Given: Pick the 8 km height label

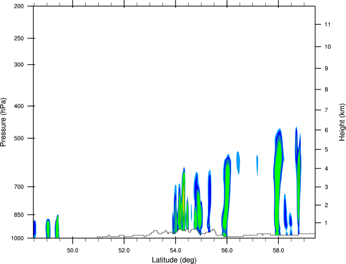Looking at the screenshot, I should coord(326,89).
